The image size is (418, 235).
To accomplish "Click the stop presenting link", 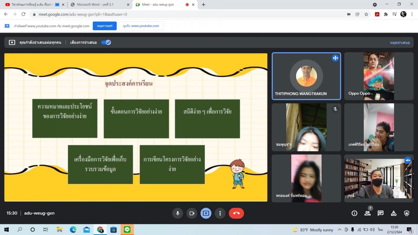I will click(400, 42).
